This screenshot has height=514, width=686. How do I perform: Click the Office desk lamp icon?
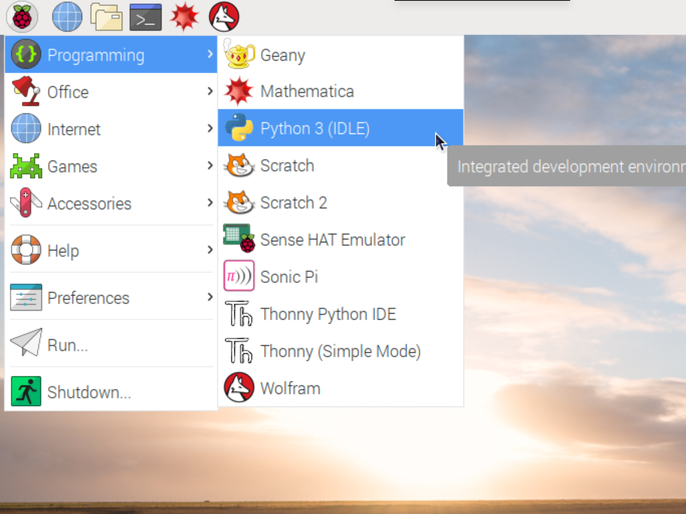tap(26, 91)
